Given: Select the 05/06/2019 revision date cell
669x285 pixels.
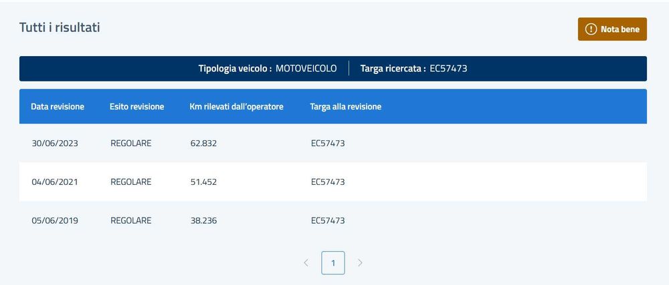Looking at the screenshot, I should [x=55, y=221].
